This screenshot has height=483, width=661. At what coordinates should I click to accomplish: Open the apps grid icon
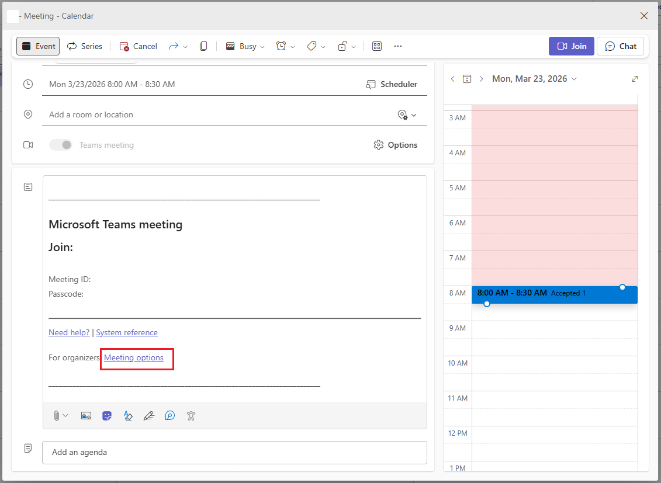(x=377, y=46)
